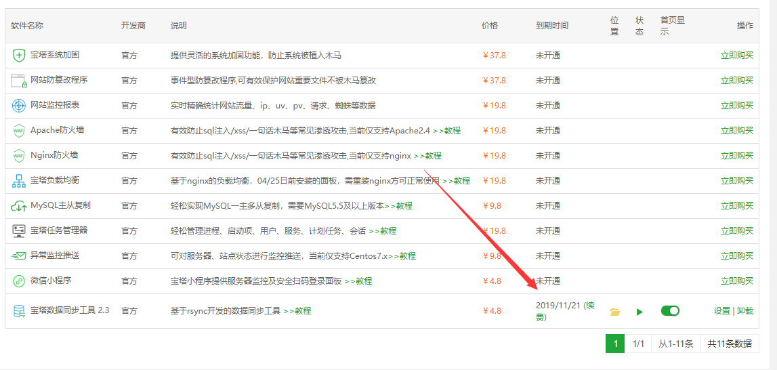Click the 宝塔系统加固 software name
The height and width of the screenshot is (370, 777).
point(54,55)
